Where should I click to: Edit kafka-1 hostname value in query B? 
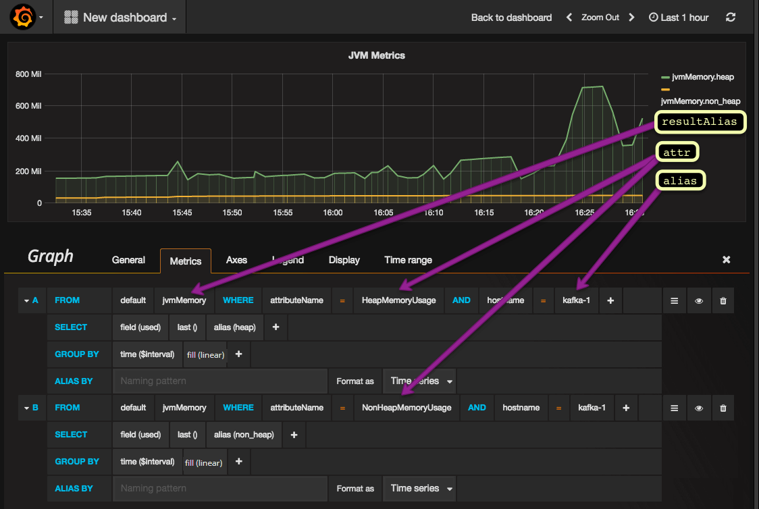pos(592,408)
